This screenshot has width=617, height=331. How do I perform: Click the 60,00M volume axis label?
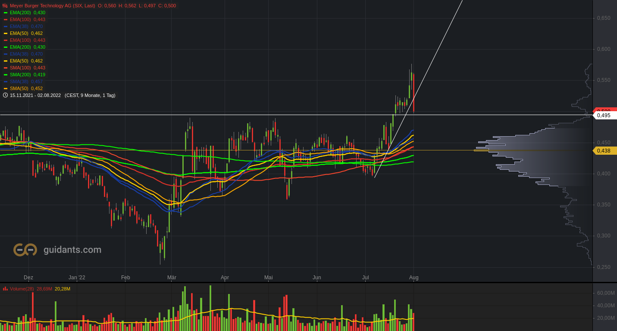(x=606, y=293)
